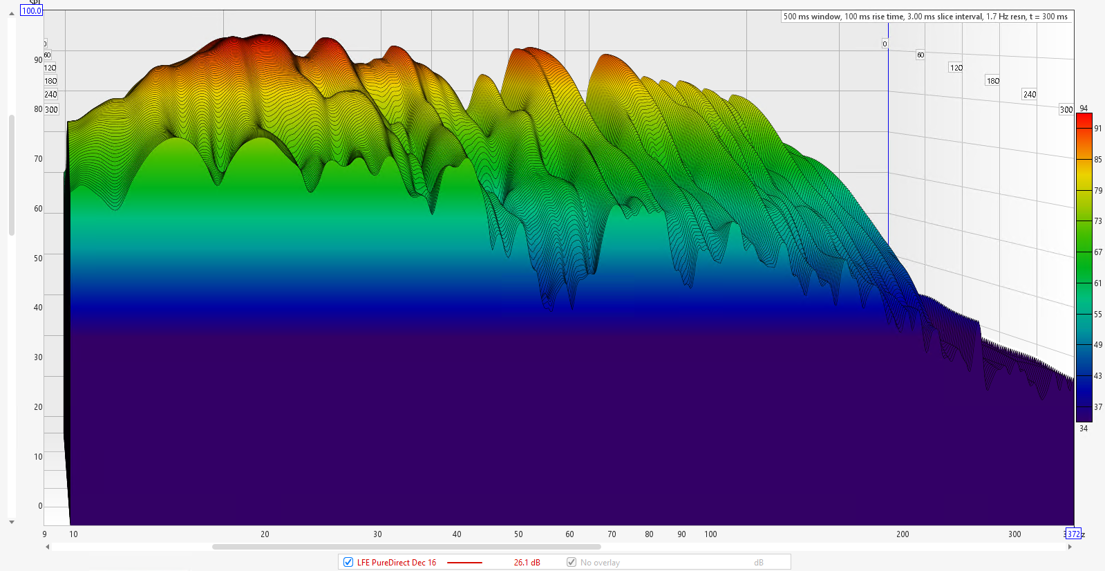Image resolution: width=1105 pixels, height=571 pixels.
Task: Click the 300 ms time label on left axis
Action: click(x=51, y=110)
